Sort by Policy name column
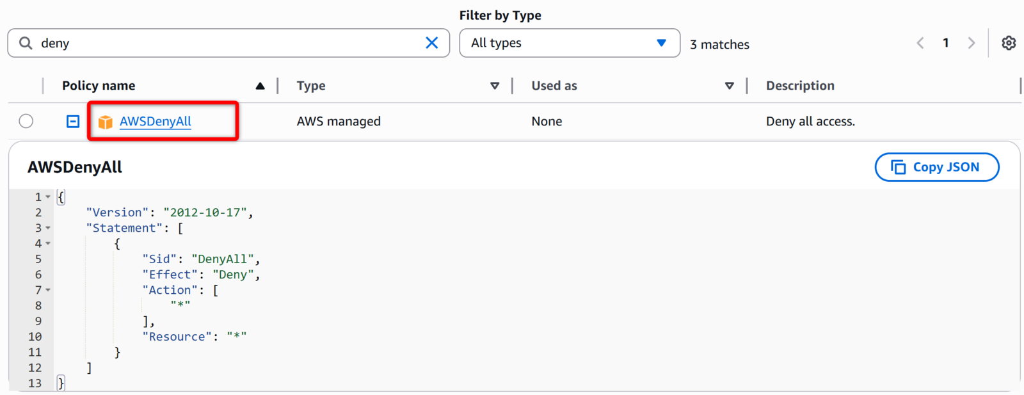Image resolution: width=1024 pixels, height=395 pixels. (x=260, y=86)
